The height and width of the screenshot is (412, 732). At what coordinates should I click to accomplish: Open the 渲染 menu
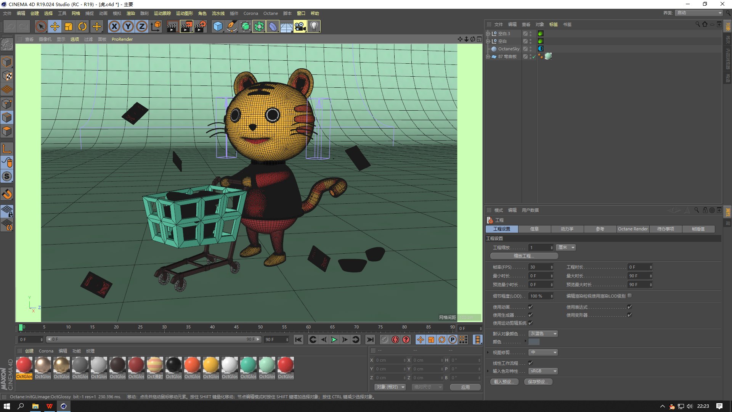131,13
